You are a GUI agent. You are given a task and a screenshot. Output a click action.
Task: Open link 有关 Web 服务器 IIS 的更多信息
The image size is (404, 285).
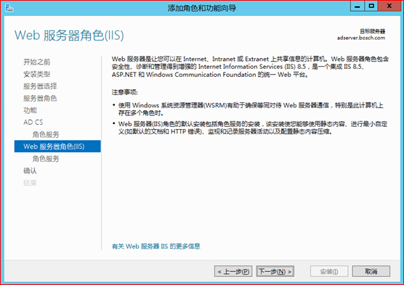tap(156, 246)
